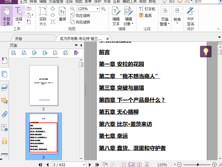Click PDF Sign (PDF签名) icon
This screenshot has height=167, width=222.
pyautogui.click(x=190, y=16)
